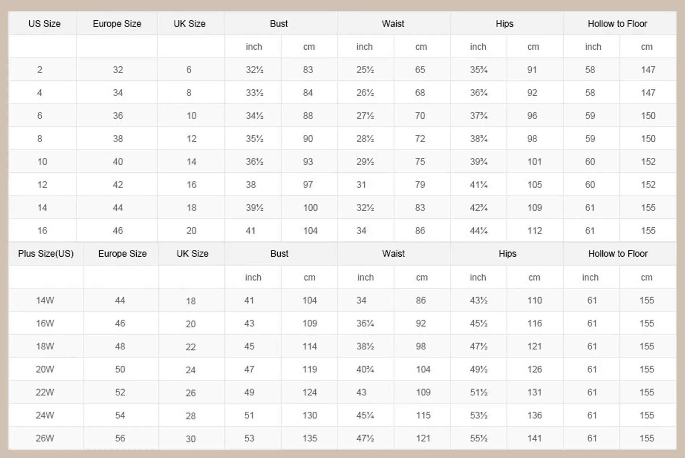Click UK size 30 cell
685x458 pixels.
coord(191,439)
